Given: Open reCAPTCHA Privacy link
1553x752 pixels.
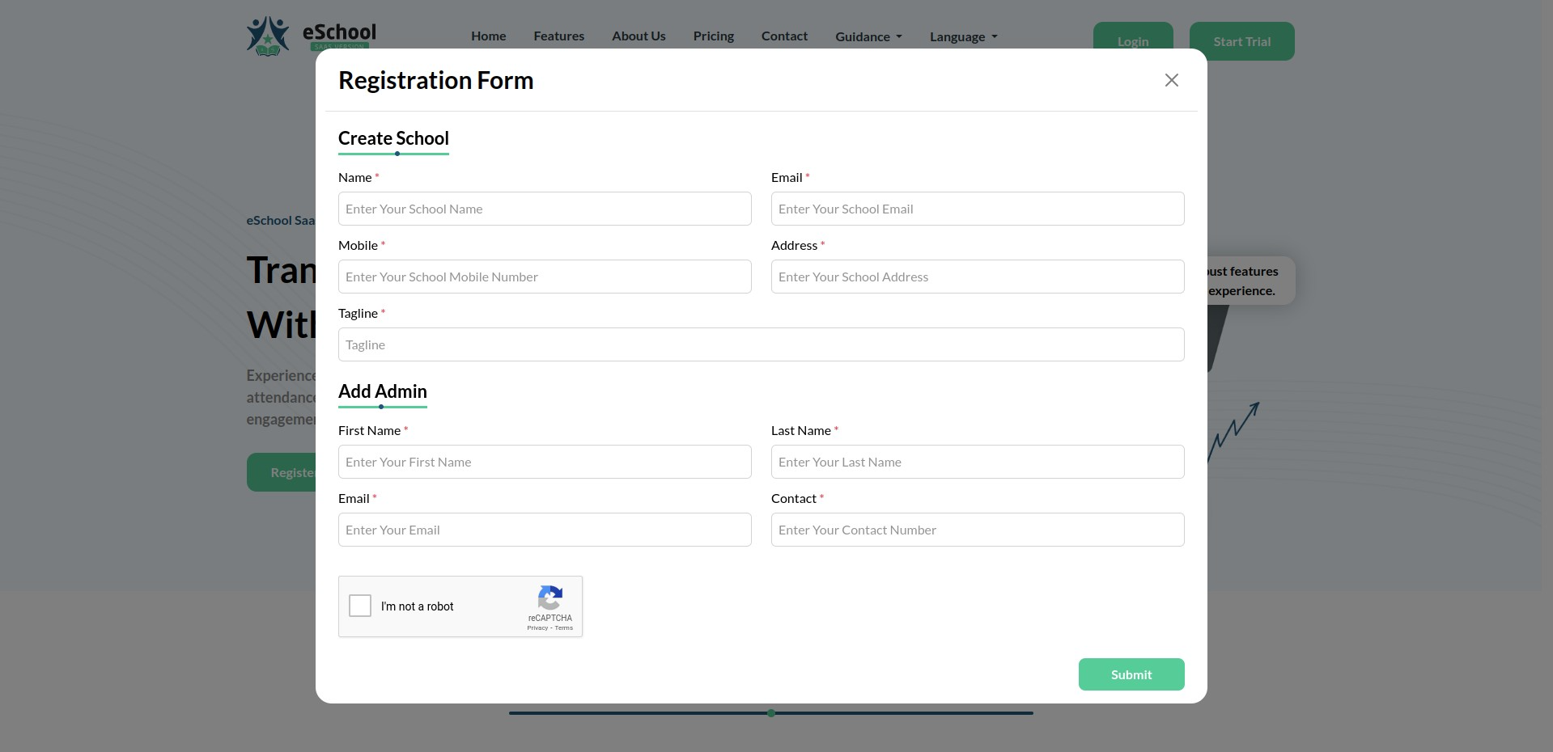Looking at the screenshot, I should pos(537,628).
